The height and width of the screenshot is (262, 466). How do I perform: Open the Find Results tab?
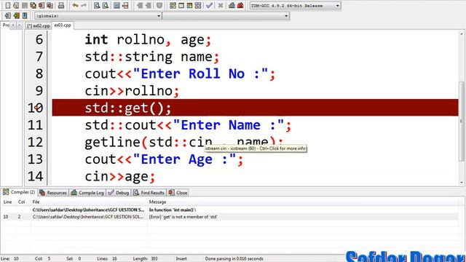[149, 193]
